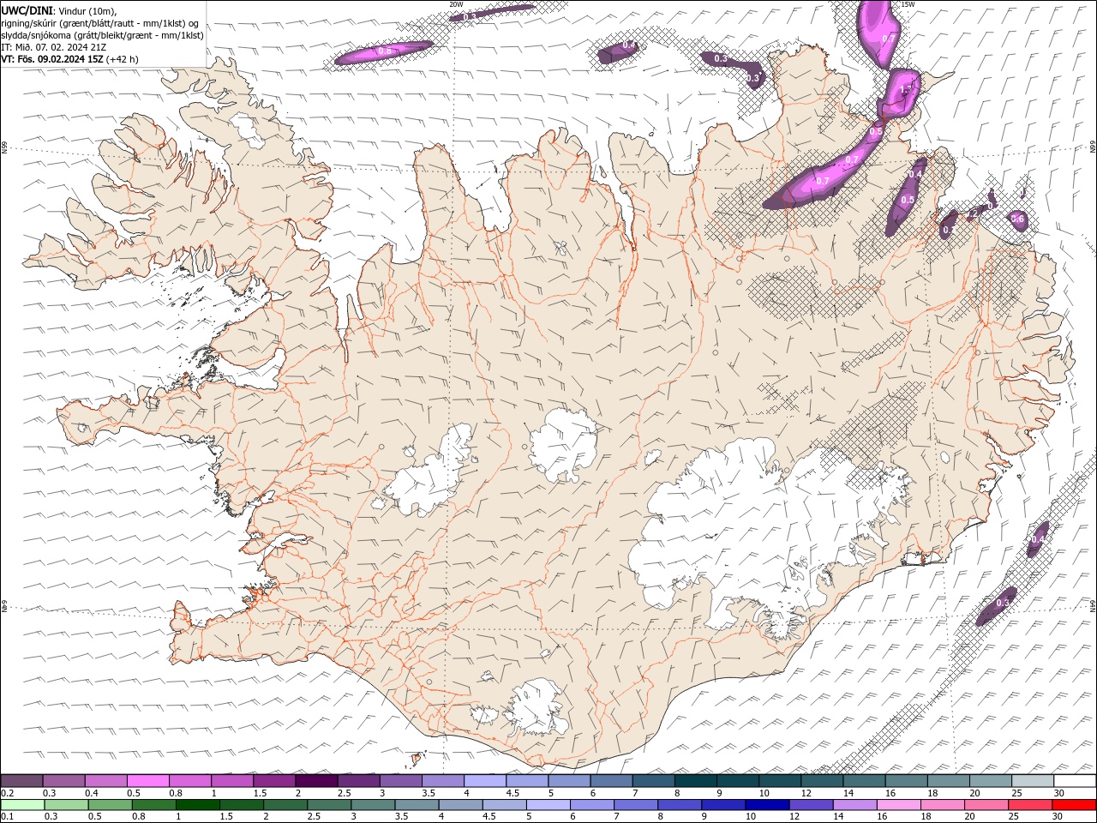This screenshot has width=1097, height=823.
Task: Select upper legend swatch labeled 3
Action: [x=400, y=781]
